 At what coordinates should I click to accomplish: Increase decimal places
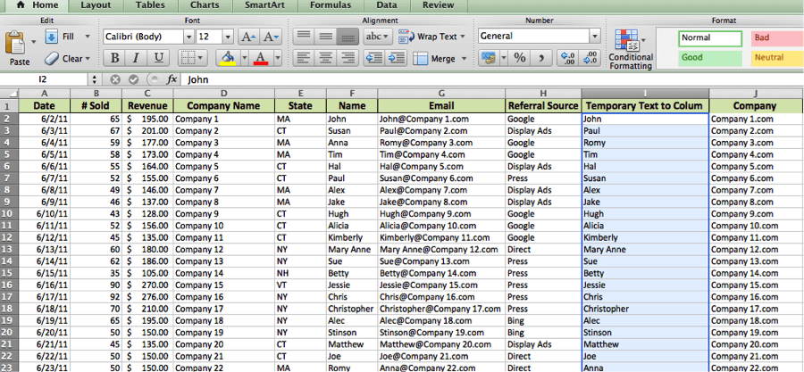[x=566, y=58]
